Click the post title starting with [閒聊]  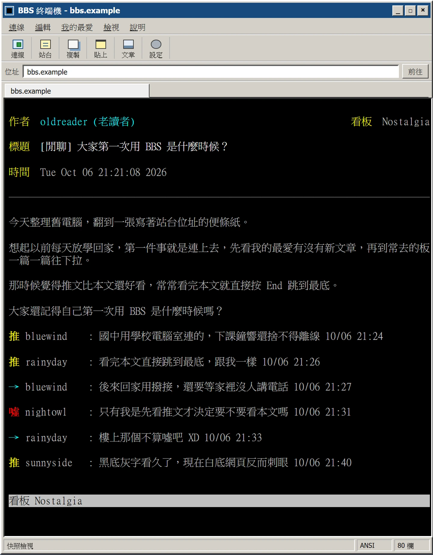(x=134, y=147)
